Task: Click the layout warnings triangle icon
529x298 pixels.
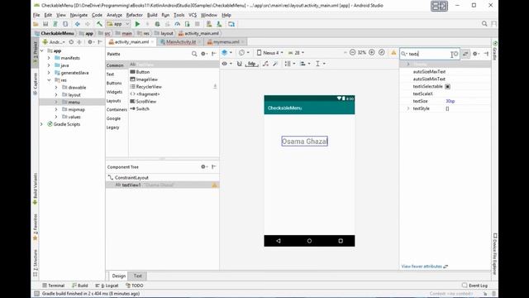Action: 393,53
